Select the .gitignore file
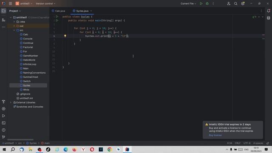 point(25,94)
